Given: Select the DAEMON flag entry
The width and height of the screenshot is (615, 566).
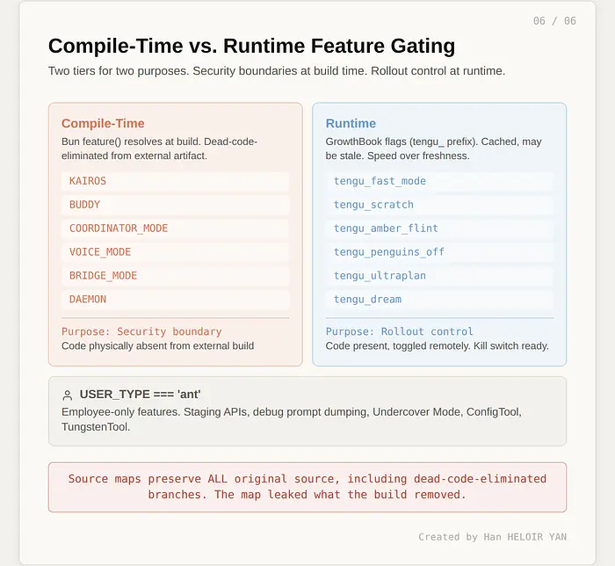Looking at the screenshot, I should [x=175, y=300].
